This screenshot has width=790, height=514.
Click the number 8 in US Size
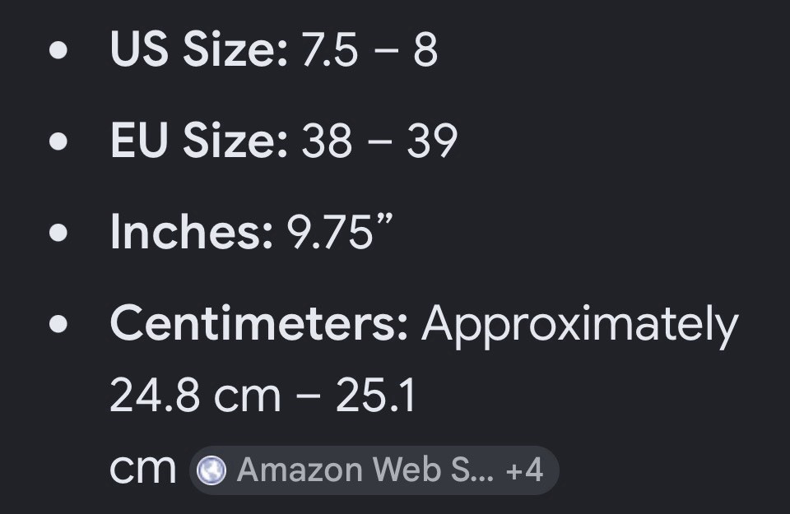(425, 49)
